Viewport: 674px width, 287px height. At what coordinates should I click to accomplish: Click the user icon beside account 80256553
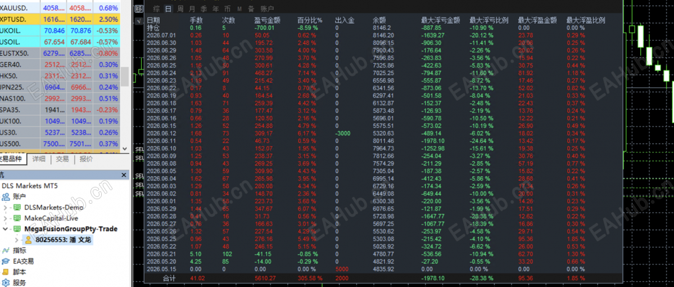tap(29, 240)
